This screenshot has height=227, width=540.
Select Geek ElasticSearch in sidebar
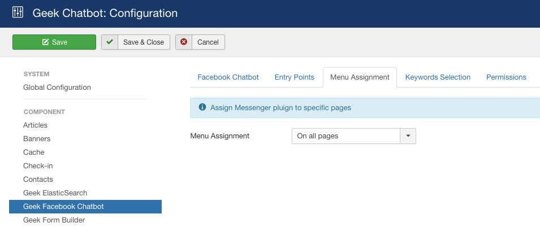pyautogui.click(x=55, y=193)
